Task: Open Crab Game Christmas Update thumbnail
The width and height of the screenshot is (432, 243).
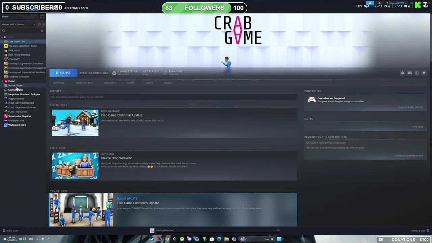Action: (75, 123)
